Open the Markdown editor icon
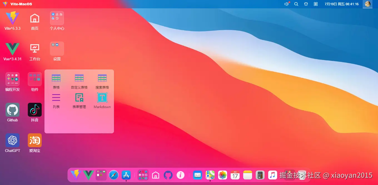 102,98
